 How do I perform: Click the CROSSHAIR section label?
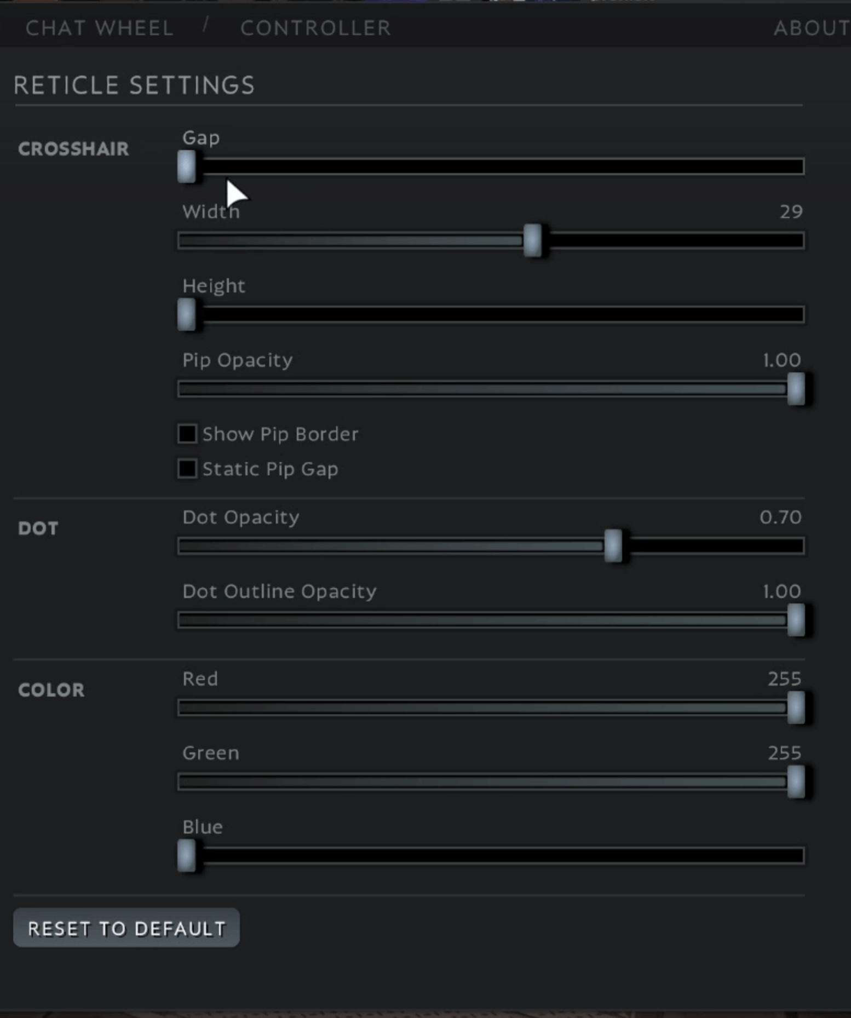coord(73,148)
